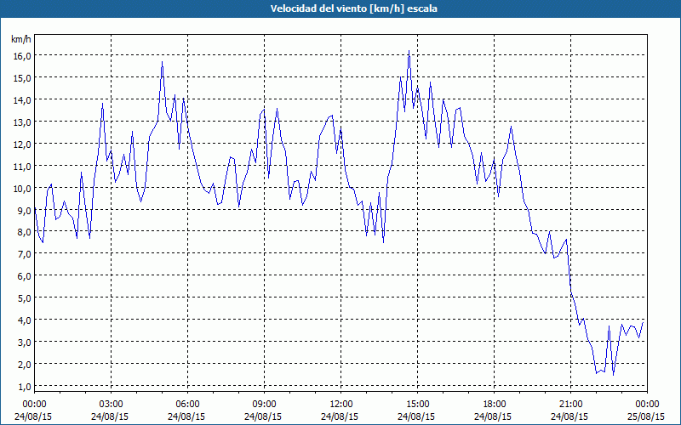This screenshot has height=425, width=681.
Task: Click the '25/08/15' date label
Action: coord(646,416)
